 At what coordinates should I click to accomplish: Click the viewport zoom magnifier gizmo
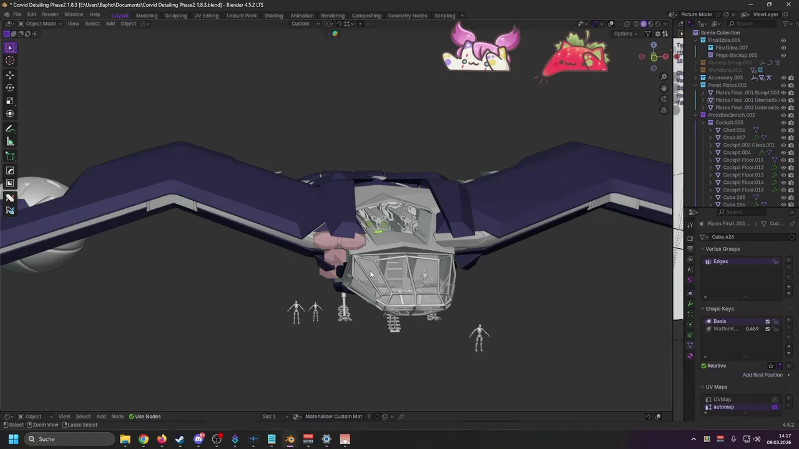(664, 77)
